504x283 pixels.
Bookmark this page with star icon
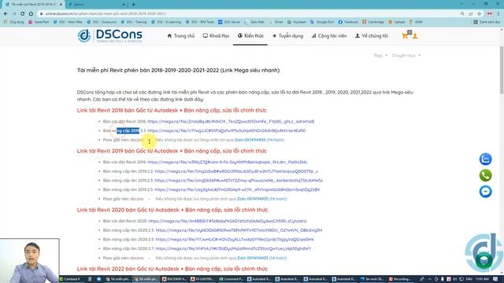[x=480, y=13]
